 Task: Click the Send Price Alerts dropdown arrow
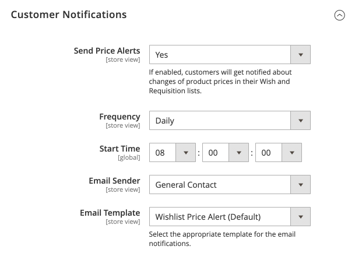point(300,55)
